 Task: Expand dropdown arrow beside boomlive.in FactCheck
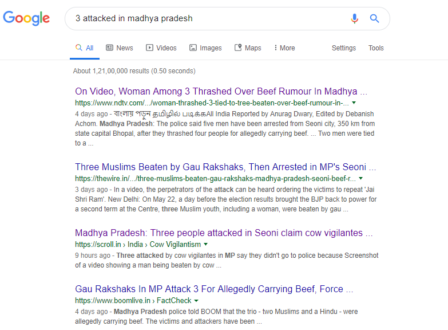click(196, 301)
